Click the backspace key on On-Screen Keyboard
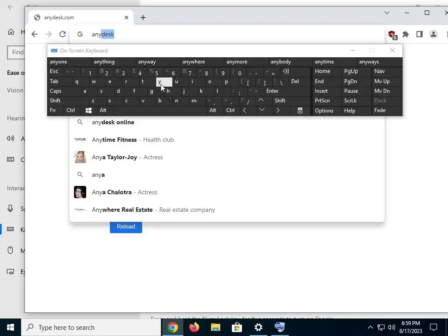The width and height of the screenshot is (448, 336). [295, 71]
